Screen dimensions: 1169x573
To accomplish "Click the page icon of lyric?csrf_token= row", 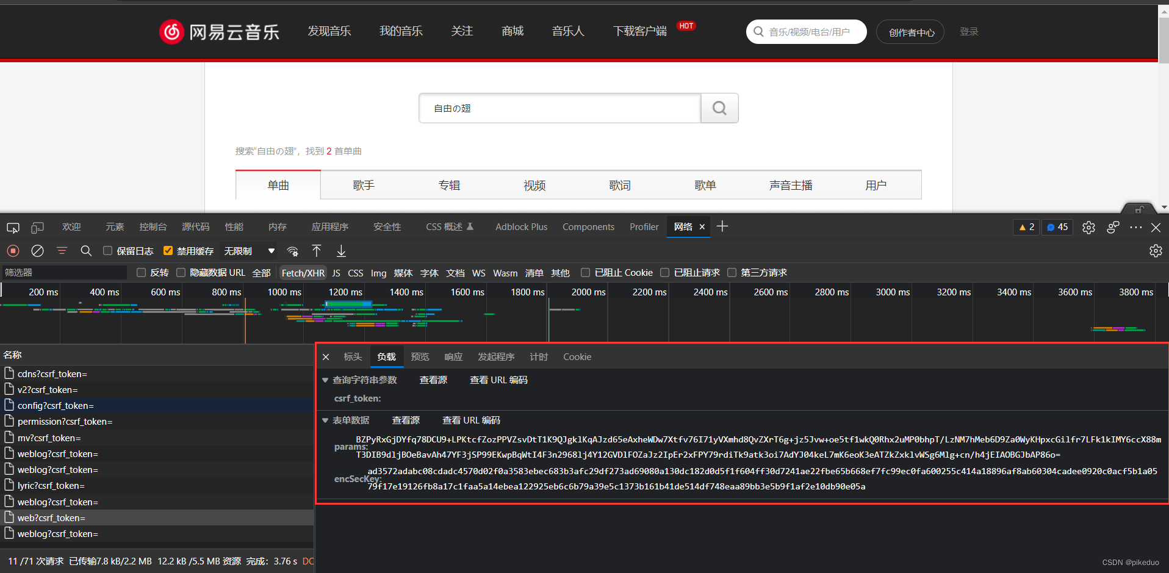I will click(9, 485).
